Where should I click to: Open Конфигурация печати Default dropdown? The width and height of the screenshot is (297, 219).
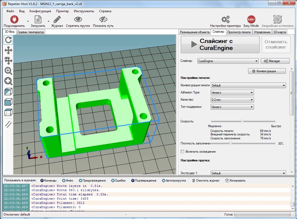coord(248,85)
